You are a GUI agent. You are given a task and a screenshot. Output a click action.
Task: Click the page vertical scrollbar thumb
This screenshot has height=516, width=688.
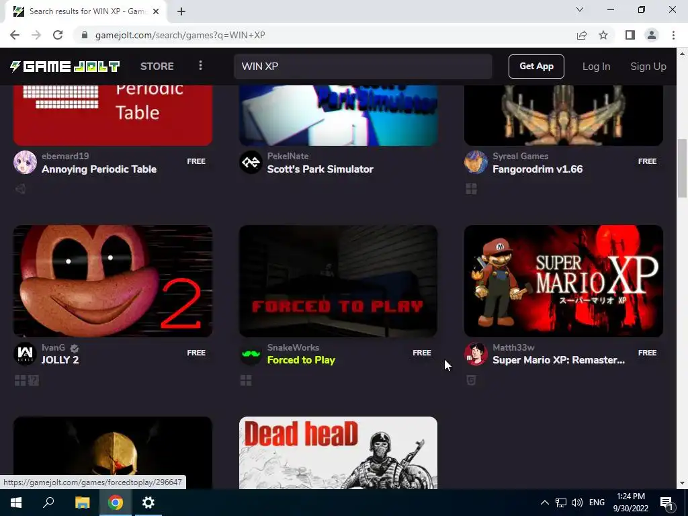click(682, 168)
